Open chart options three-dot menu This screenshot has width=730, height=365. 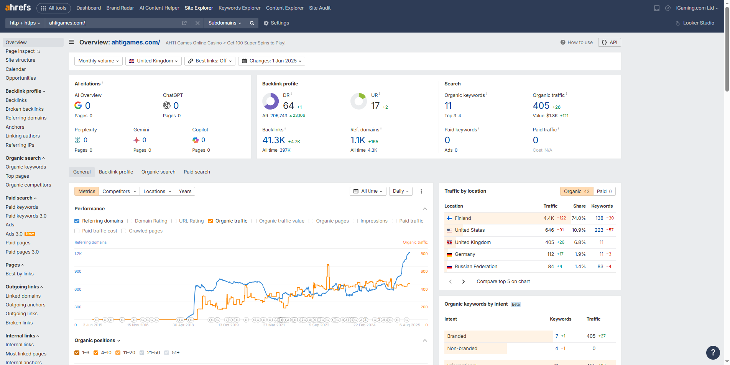(421, 191)
